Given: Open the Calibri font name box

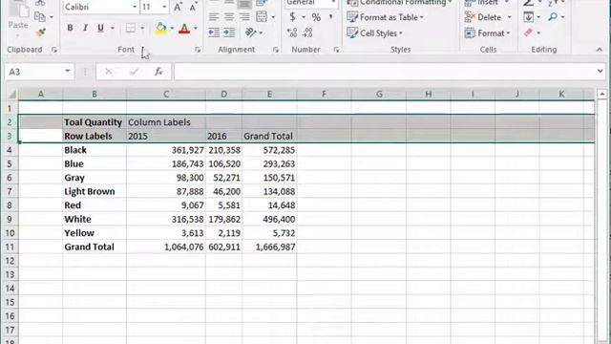Looking at the screenshot, I should click(x=100, y=7).
